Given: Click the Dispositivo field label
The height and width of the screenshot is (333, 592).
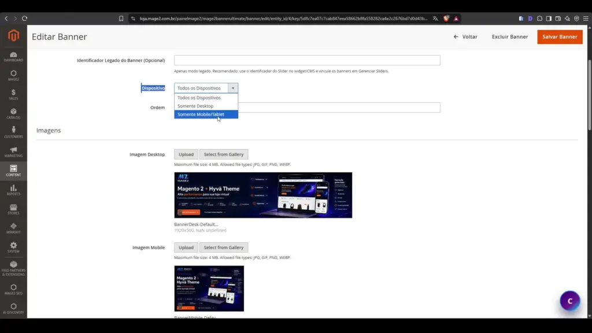Looking at the screenshot, I should 153,88.
